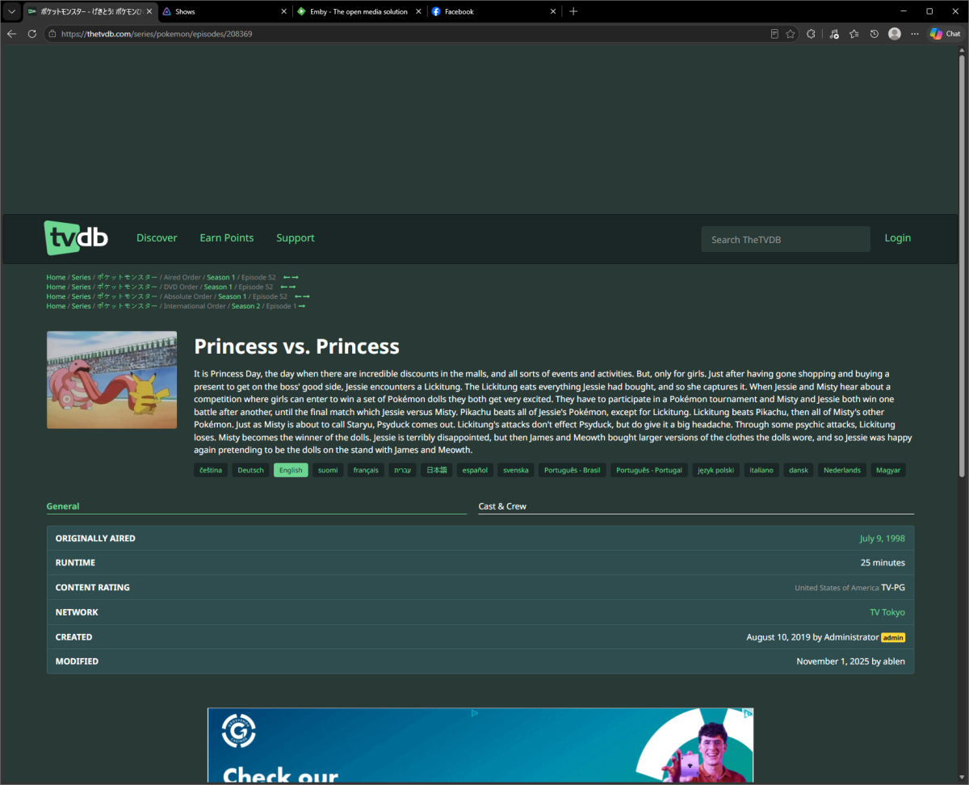The width and height of the screenshot is (969, 785).
Task: Go to previous episode in Absolute Order
Action: pyautogui.click(x=298, y=296)
